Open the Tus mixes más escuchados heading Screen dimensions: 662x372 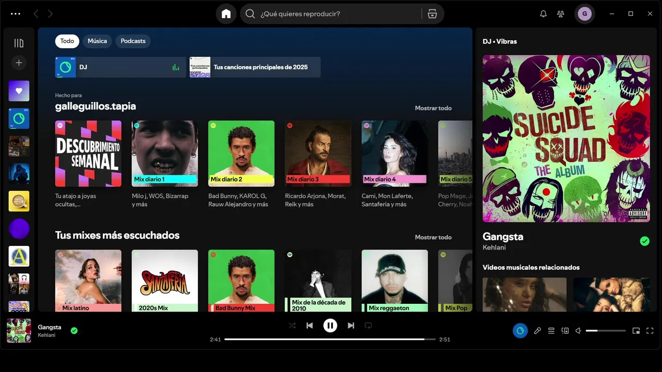[117, 235]
